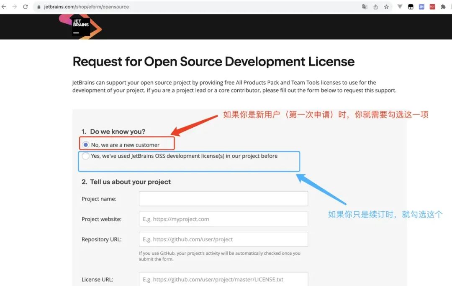Viewport: 452px width, 286px height.
Task: Click the 'License URL:' label
Action: click(98, 279)
